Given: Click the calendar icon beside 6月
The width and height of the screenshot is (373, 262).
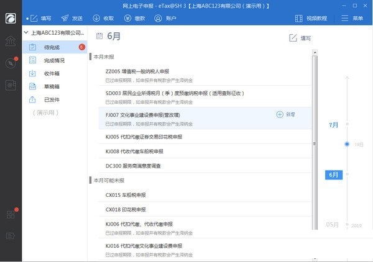Looking at the screenshot, I should coord(99,36).
